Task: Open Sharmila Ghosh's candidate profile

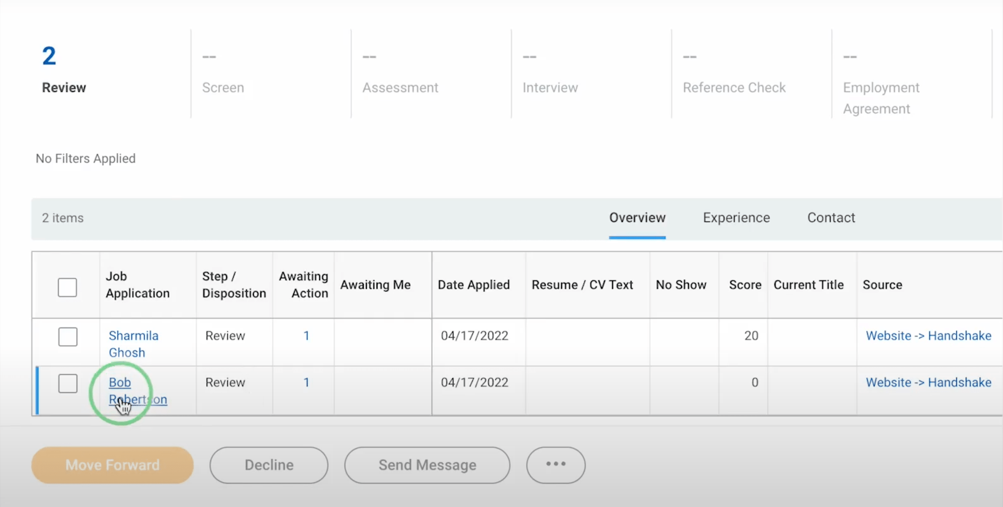Action: [133, 344]
